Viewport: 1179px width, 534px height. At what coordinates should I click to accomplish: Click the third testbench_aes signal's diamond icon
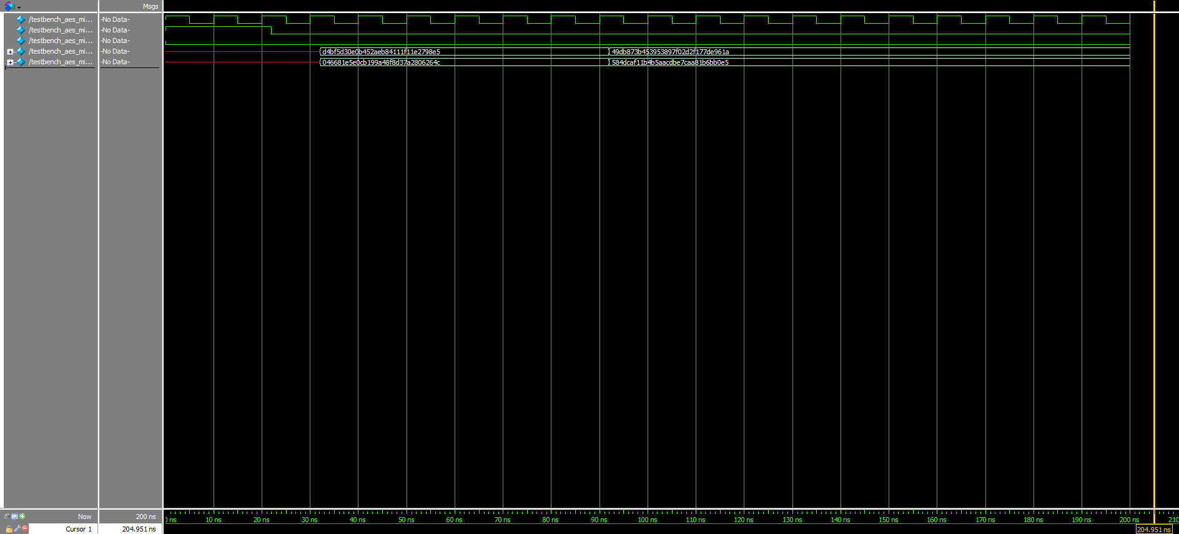click(x=21, y=41)
